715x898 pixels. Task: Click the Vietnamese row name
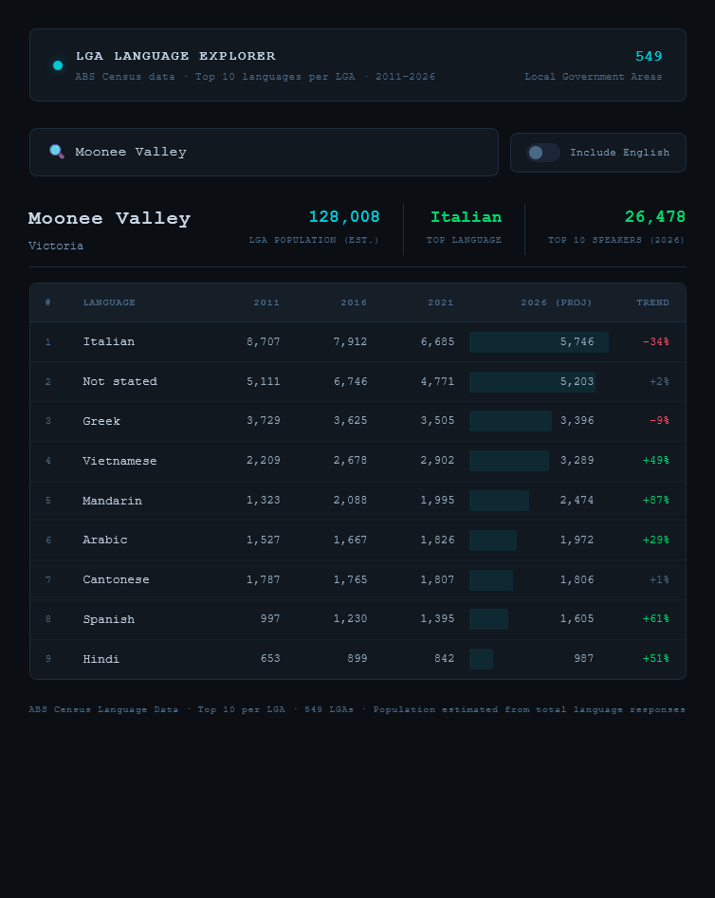tap(119, 461)
